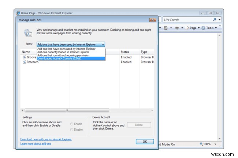Image resolution: width=238 pixels, height=158 pixels.
Task: Collapse the Show combo box arrow
Action: 103,44
